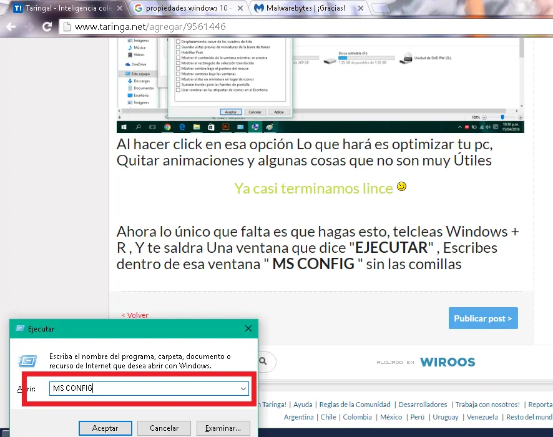Select Uruguay in the footer country list
Screen dimensions: 553x437
point(446,417)
